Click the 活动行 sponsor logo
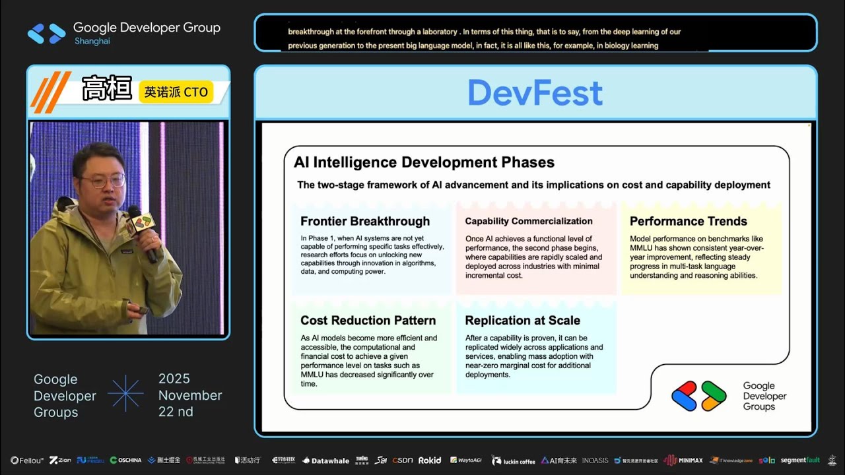The width and height of the screenshot is (845, 475). (x=248, y=460)
